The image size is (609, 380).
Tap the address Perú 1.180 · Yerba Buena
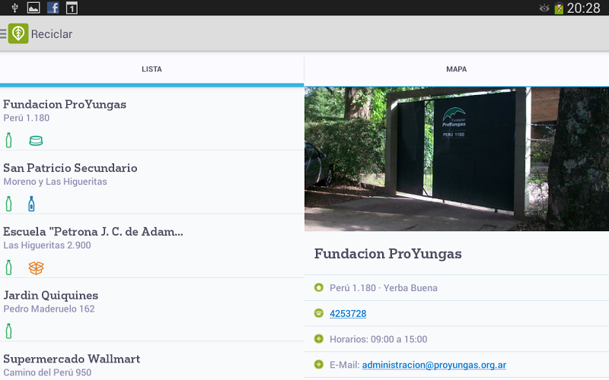tap(384, 288)
